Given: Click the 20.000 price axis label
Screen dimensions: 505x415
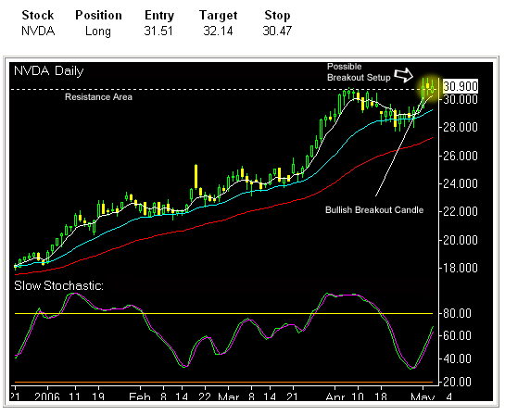Looking at the screenshot, I should pyautogui.click(x=461, y=240).
